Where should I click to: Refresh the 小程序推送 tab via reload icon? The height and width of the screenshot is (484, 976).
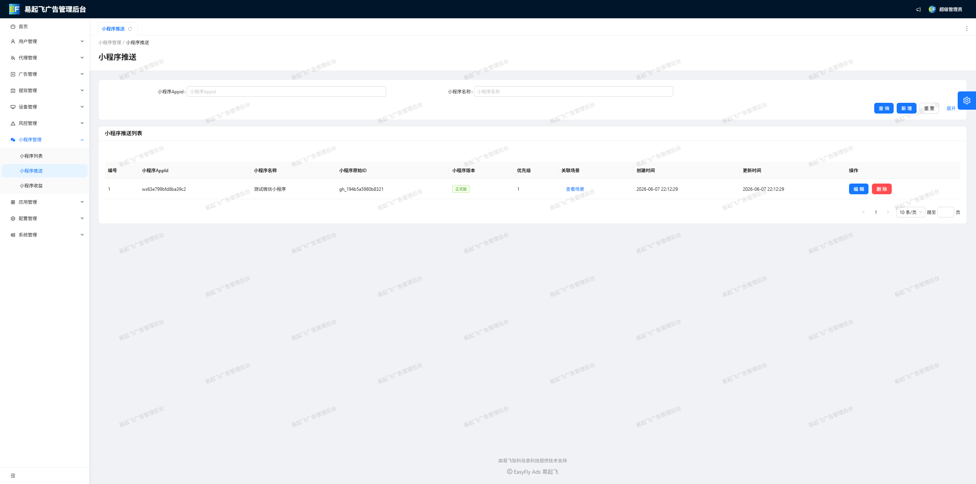[130, 29]
